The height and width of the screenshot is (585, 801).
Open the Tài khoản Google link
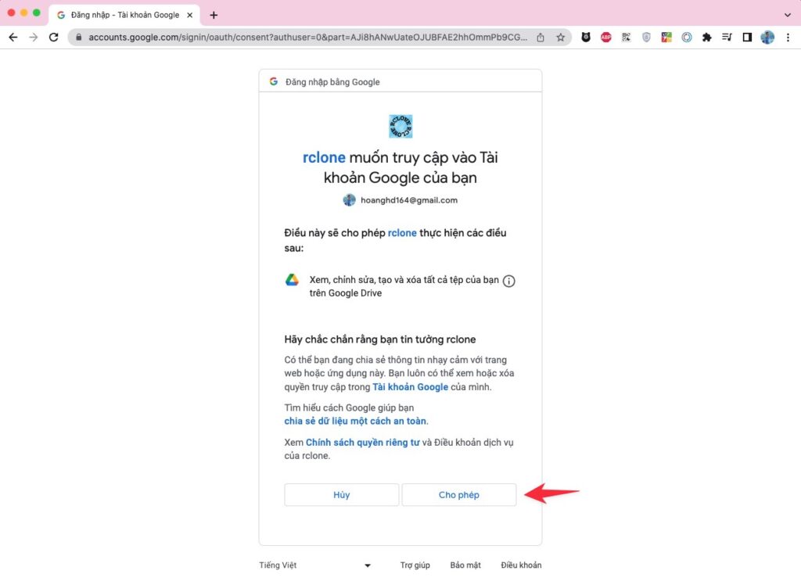(410, 387)
